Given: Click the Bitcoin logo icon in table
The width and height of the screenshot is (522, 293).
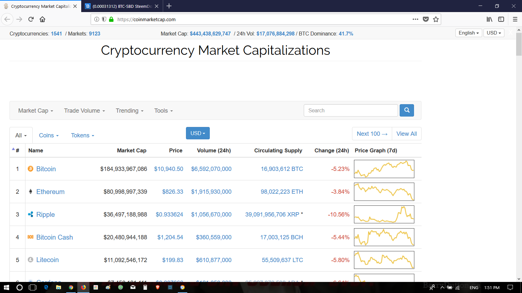Looking at the screenshot, I should (x=30, y=169).
